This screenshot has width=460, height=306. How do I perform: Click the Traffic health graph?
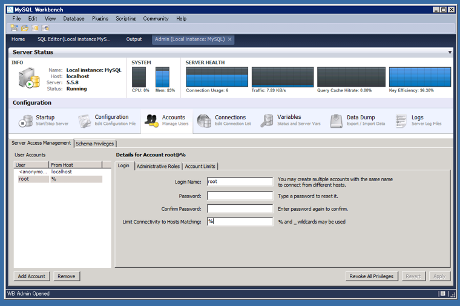[x=283, y=77]
